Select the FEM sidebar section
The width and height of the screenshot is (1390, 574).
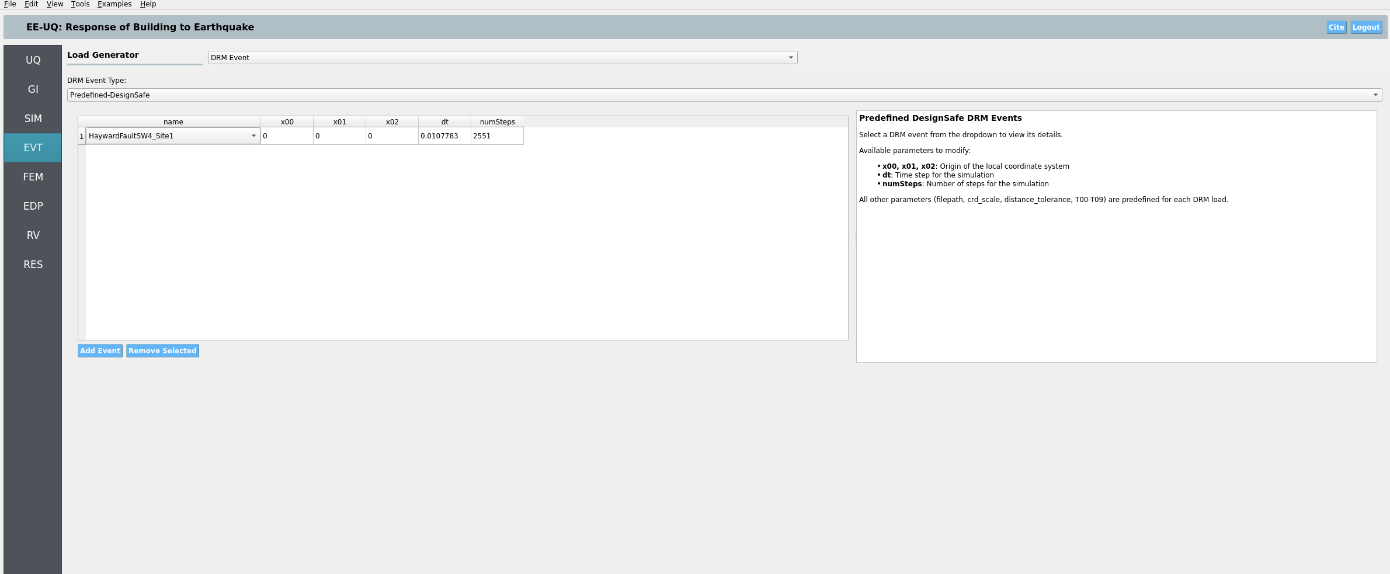33,177
